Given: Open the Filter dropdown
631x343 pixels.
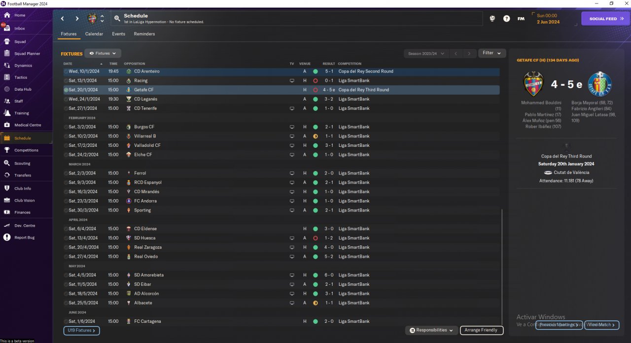Looking at the screenshot, I should [x=492, y=53].
